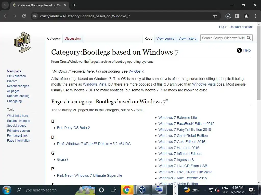Select the Category tab
Screen dimensions: 261x195
pyautogui.click(x=54, y=39)
